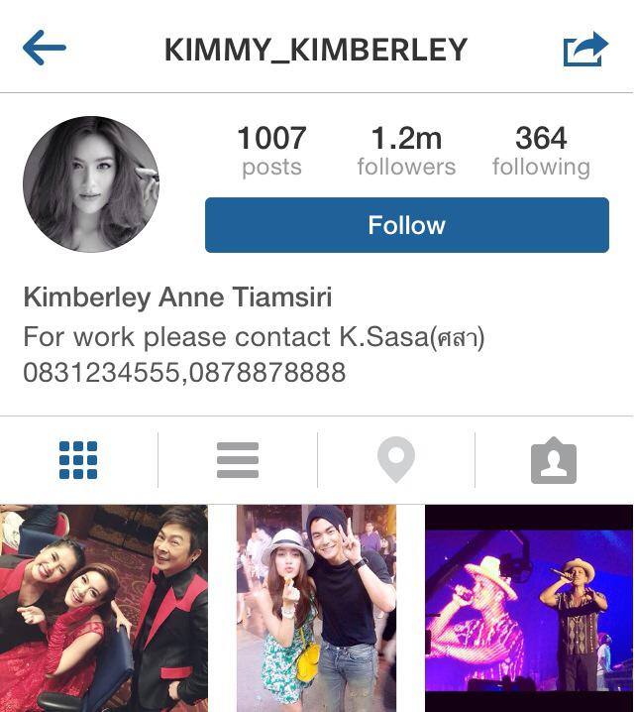Tap the share profile icon
This screenshot has height=712, width=635.
click(x=585, y=49)
